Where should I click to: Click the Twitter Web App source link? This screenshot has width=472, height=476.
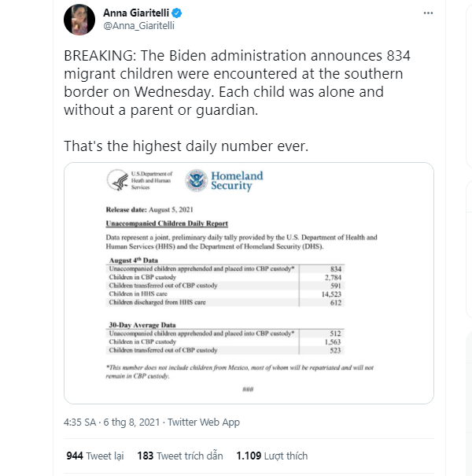(x=204, y=422)
